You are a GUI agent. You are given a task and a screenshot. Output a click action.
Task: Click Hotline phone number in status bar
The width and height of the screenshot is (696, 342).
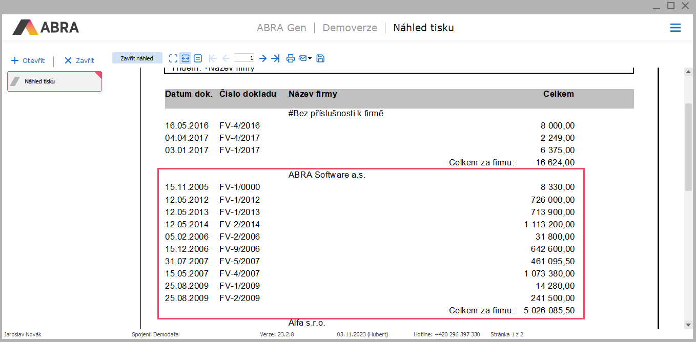pyautogui.click(x=447, y=334)
